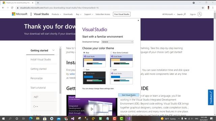Screen dimensions: 216x121
Task: Open Task View icon in taskbar
Action: (x=24, y=119)
